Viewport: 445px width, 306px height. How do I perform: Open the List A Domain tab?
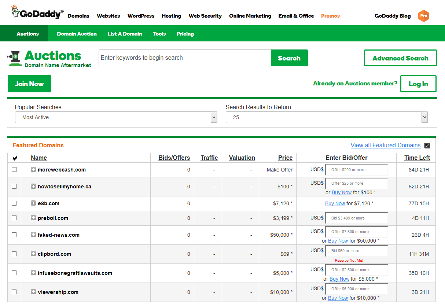(125, 34)
